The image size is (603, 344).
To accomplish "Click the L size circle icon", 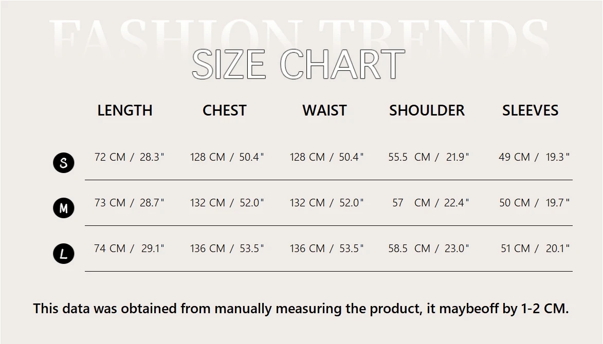I will pyautogui.click(x=63, y=254).
